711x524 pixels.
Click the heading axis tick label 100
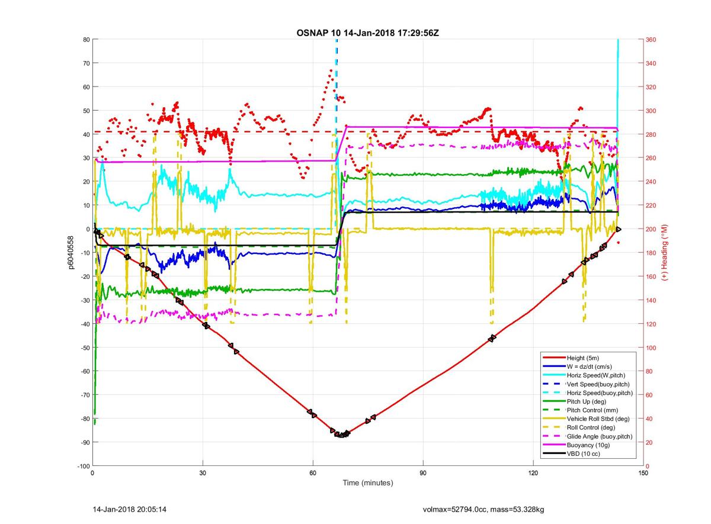click(x=652, y=348)
